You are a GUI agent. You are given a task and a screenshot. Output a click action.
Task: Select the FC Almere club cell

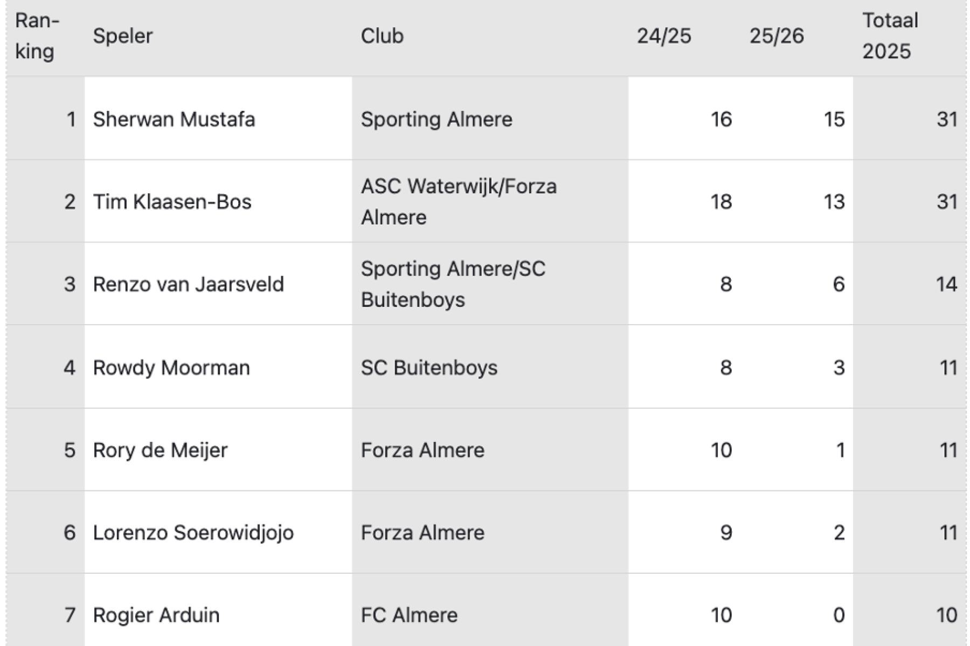[409, 615]
